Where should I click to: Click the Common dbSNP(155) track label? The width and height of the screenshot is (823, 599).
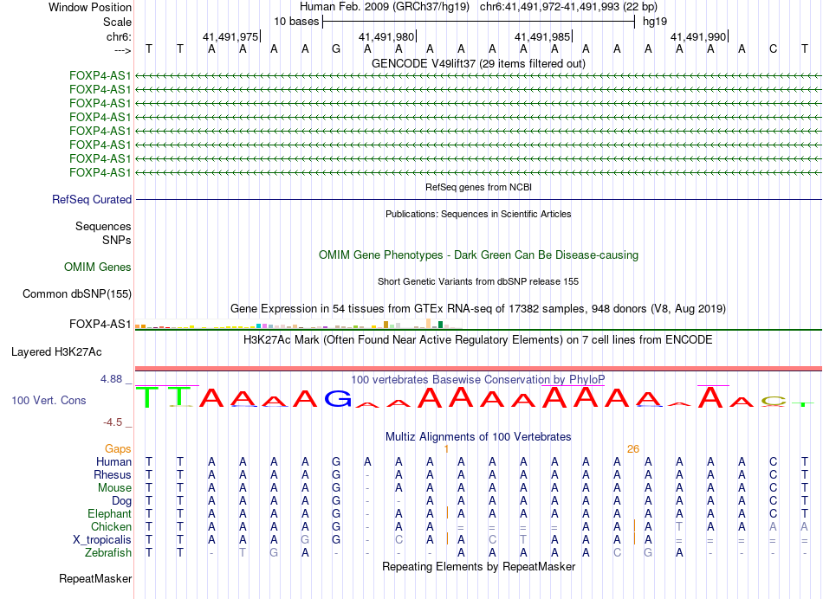pos(76,293)
